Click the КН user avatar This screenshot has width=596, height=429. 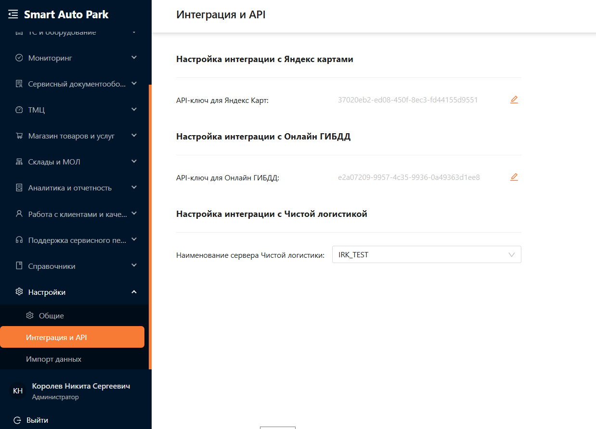click(x=18, y=391)
